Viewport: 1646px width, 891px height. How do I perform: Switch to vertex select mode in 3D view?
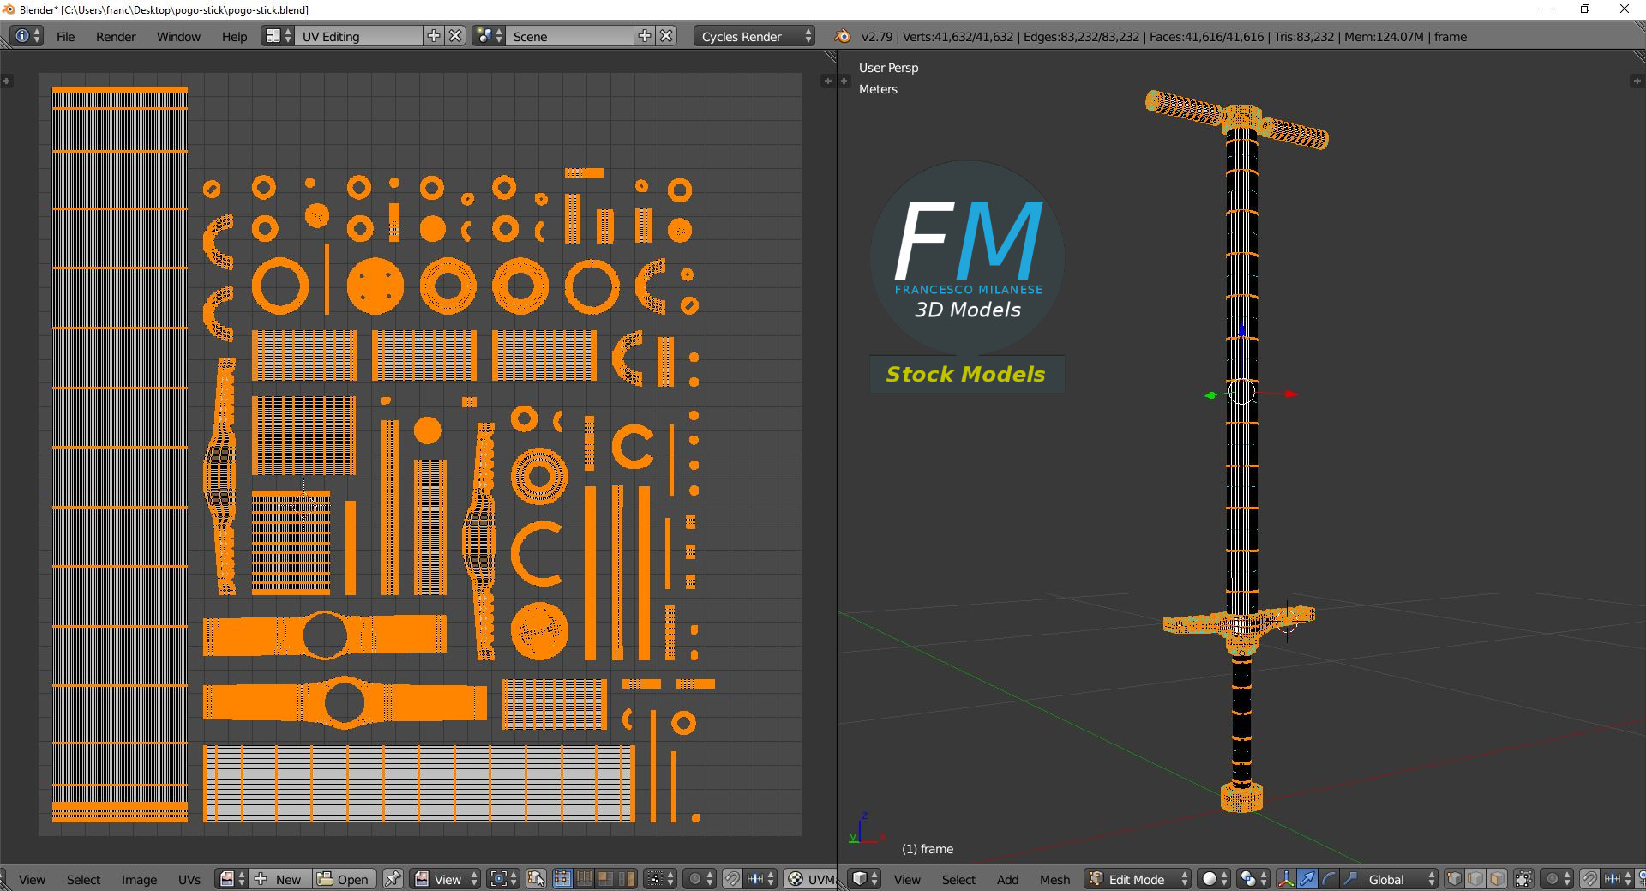coord(1454,879)
